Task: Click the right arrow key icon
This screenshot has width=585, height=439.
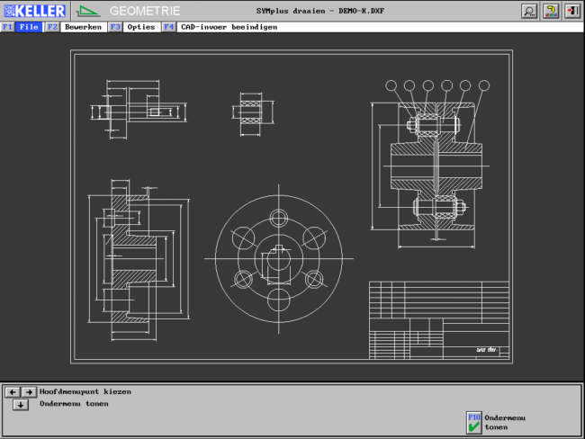Action: pos(29,392)
